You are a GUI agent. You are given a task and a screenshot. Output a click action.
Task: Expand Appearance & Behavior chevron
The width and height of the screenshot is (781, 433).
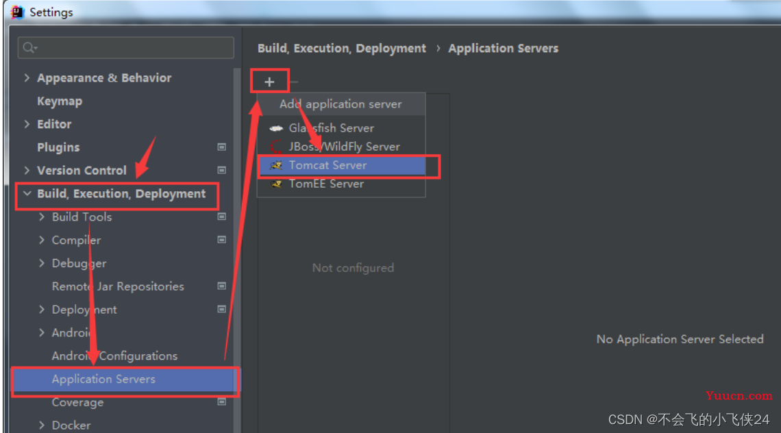tap(27, 77)
